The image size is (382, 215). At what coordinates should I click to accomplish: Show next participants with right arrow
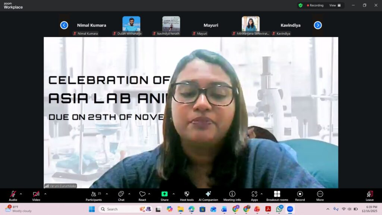point(317,25)
